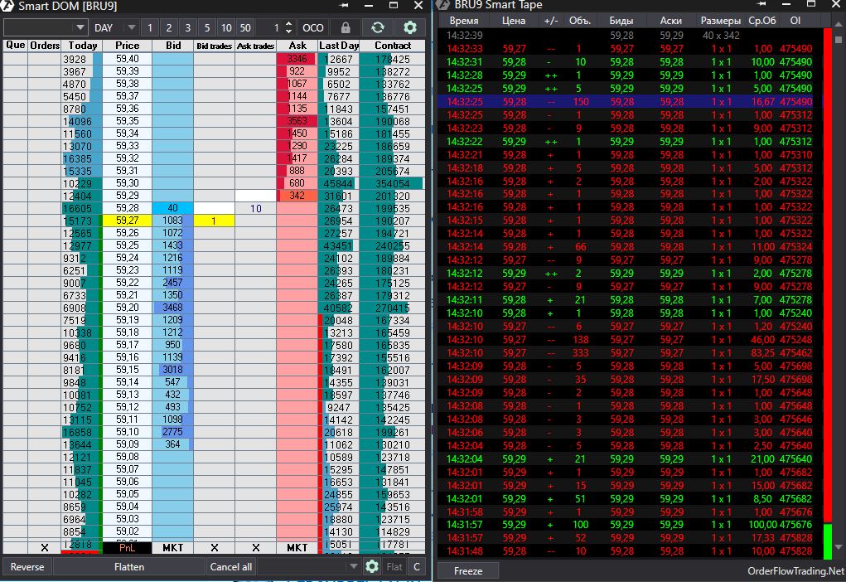Click the Last Day column header
This screenshot has height=582, width=846.
pos(338,46)
